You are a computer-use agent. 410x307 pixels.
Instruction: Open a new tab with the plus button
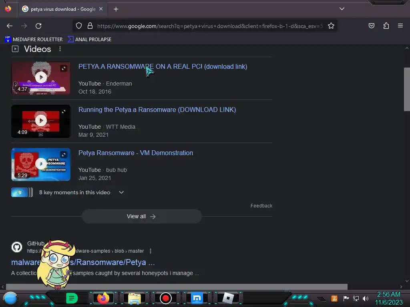point(116,9)
